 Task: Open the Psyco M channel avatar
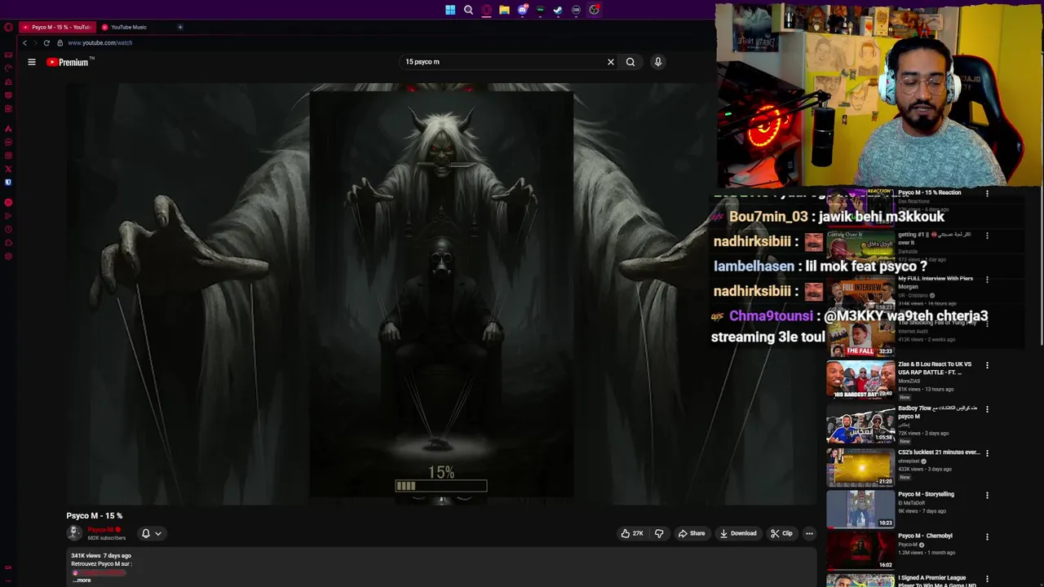click(74, 533)
